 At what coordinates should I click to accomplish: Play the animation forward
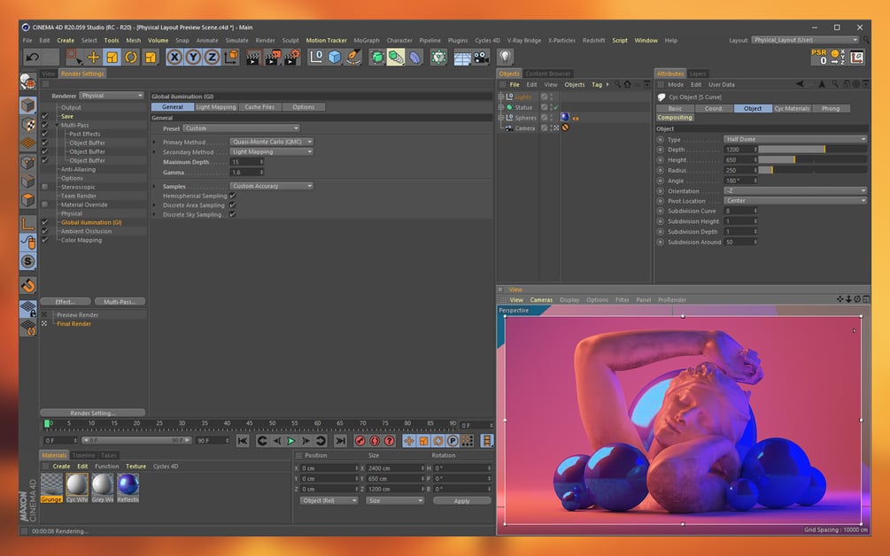click(x=290, y=440)
